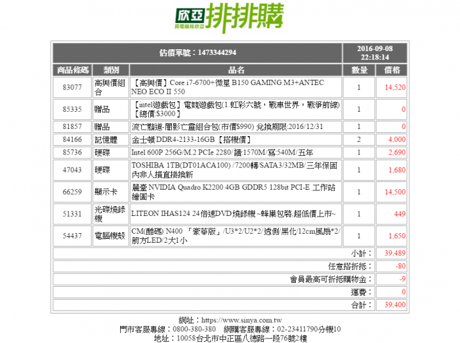Click the 數量 column header

359,70
